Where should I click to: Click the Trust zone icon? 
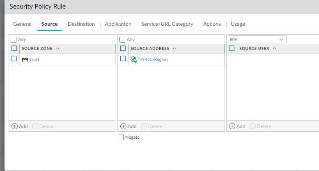[25, 59]
